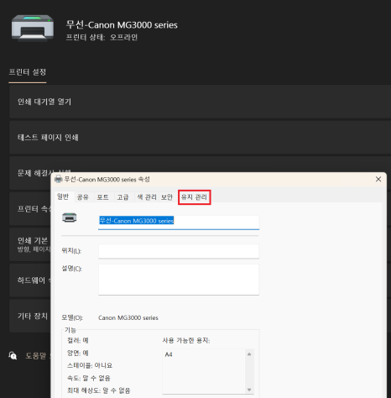The image size is (391, 398).
Task: Open the 고급 tab
Action: pos(123,197)
